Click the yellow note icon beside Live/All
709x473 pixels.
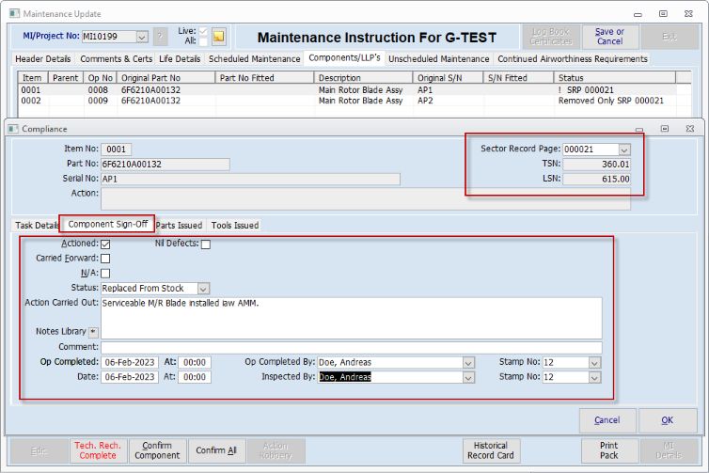pyautogui.click(x=218, y=37)
